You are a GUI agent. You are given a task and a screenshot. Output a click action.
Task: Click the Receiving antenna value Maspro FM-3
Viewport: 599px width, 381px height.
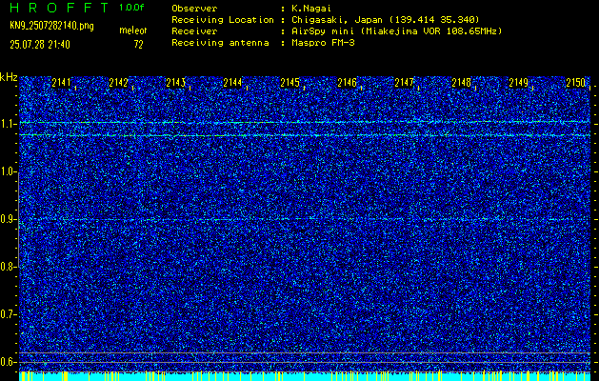click(323, 43)
